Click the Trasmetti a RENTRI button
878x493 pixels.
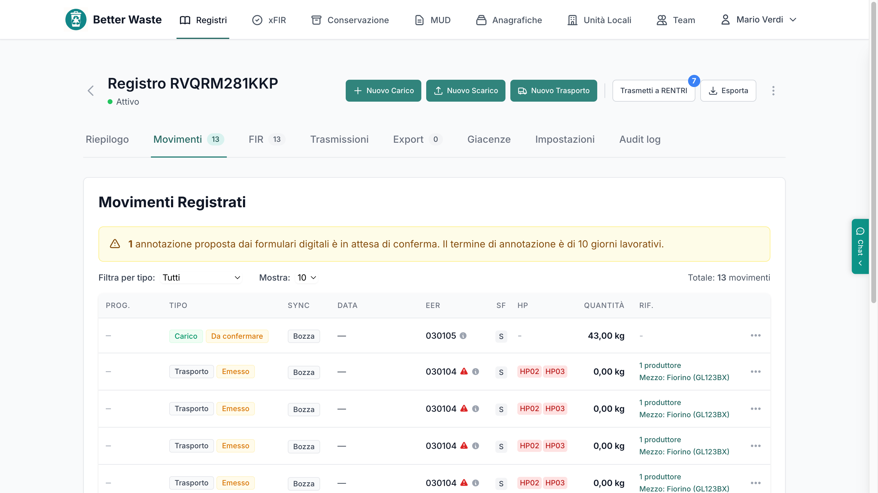tap(653, 90)
